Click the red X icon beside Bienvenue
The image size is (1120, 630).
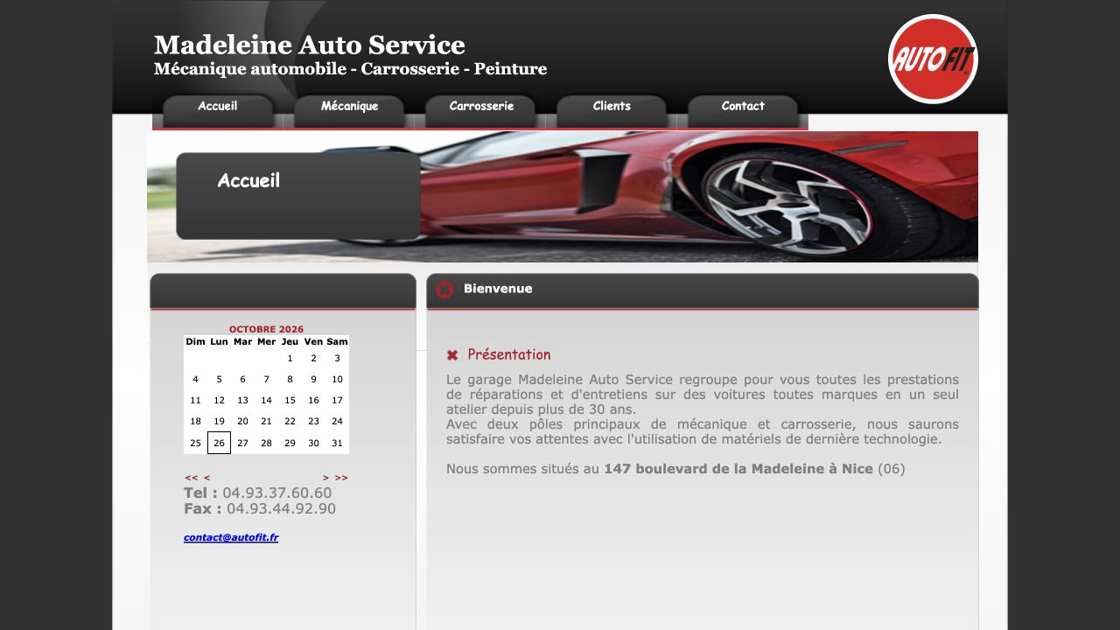pyautogui.click(x=444, y=290)
